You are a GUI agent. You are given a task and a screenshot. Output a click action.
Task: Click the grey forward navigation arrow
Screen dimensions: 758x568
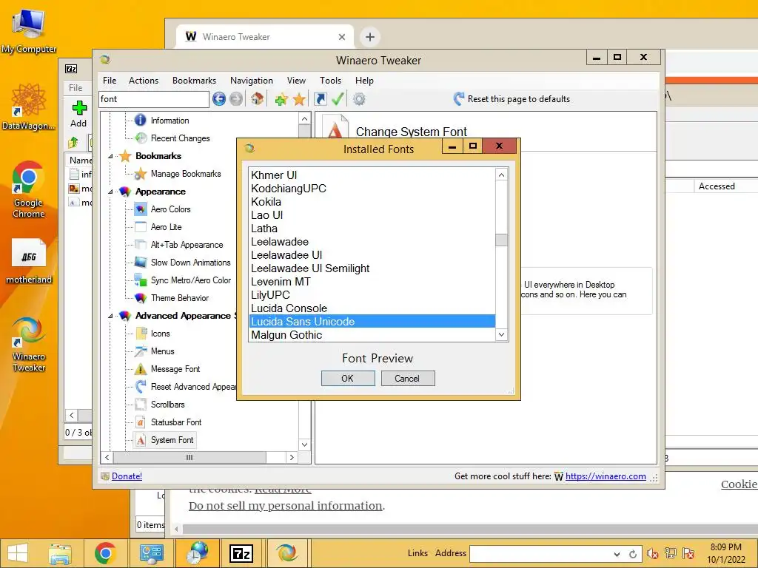236,99
